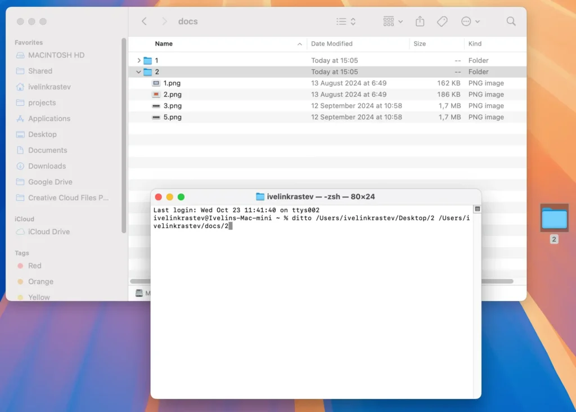576x412 pixels.
Task: Click the docs window title
Action: [188, 21]
